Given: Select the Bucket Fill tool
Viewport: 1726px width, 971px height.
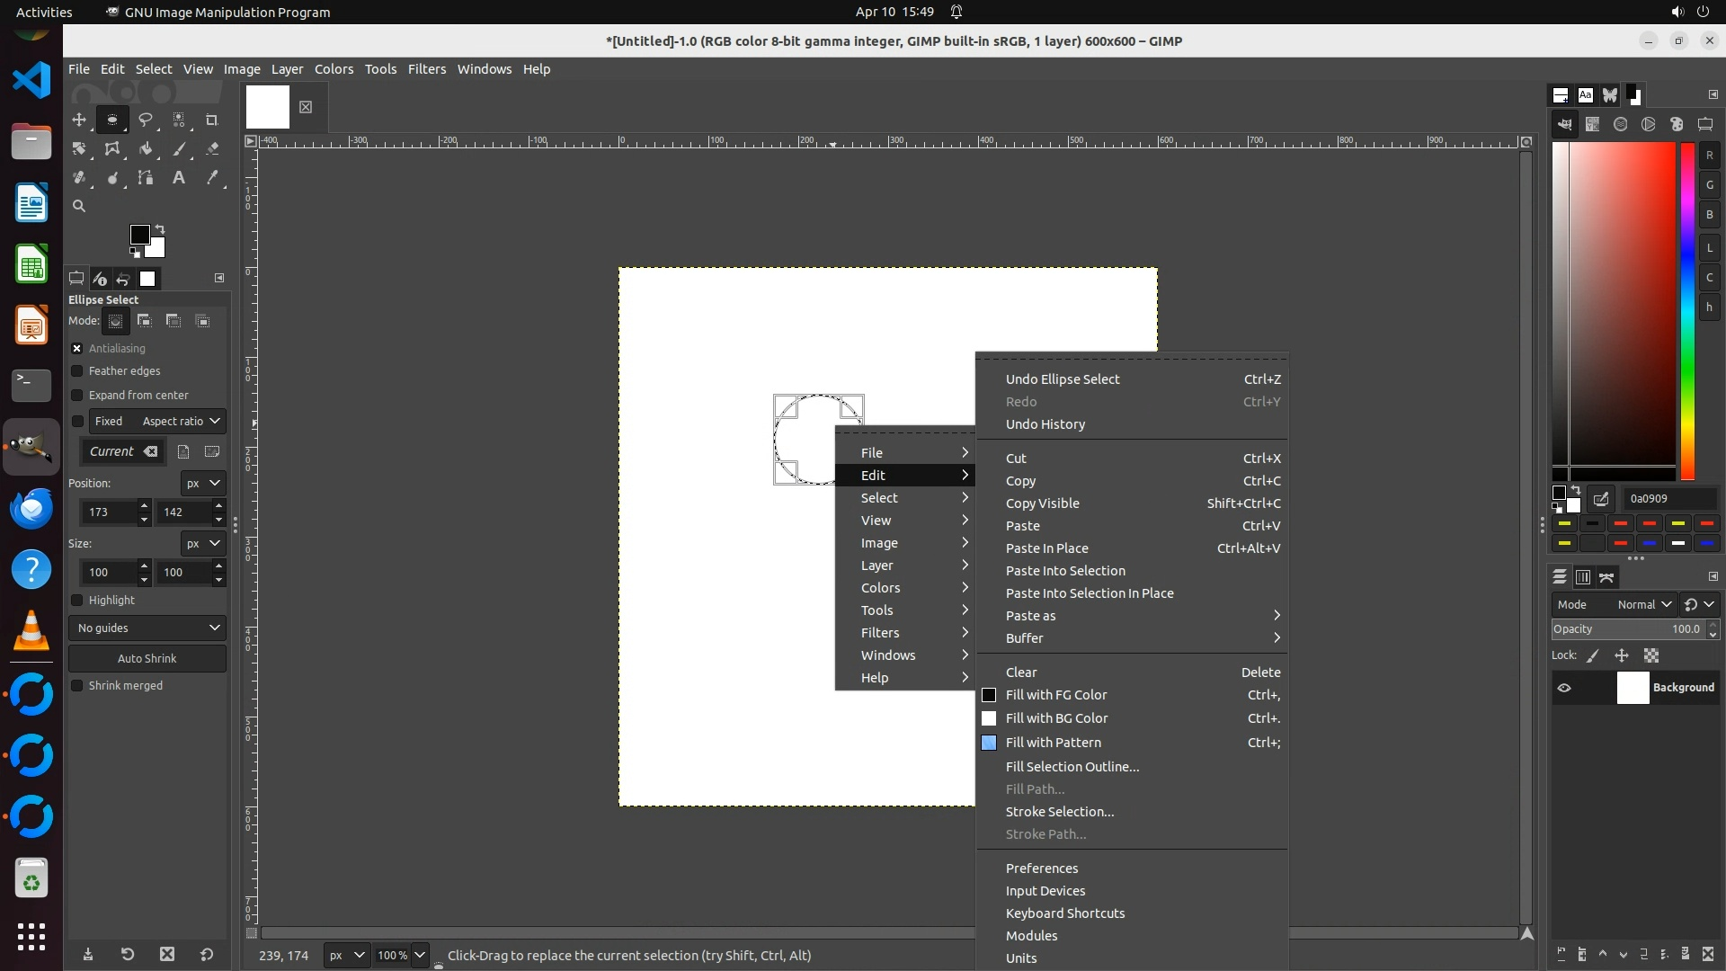Looking at the screenshot, I should pyautogui.click(x=146, y=149).
